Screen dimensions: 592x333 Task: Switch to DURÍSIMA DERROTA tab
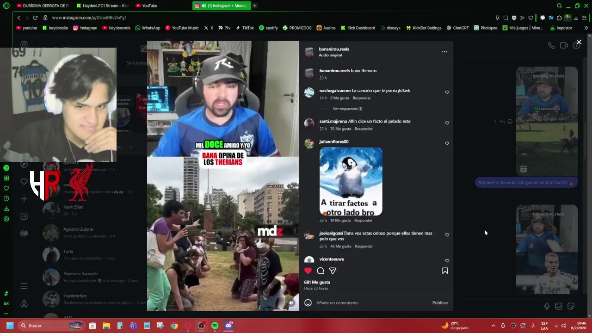(43, 6)
